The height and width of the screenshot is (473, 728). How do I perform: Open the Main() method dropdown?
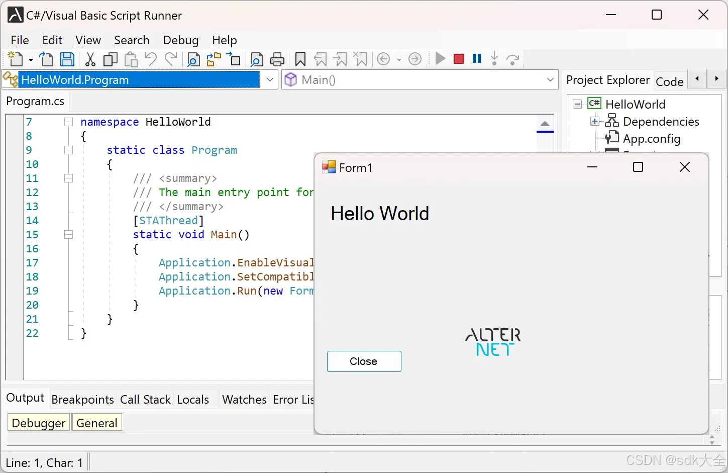click(x=550, y=79)
